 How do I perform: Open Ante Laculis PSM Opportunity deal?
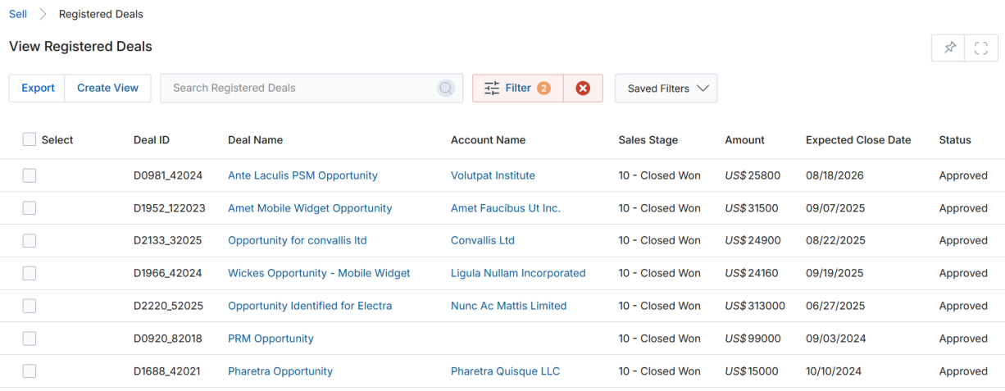click(302, 175)
